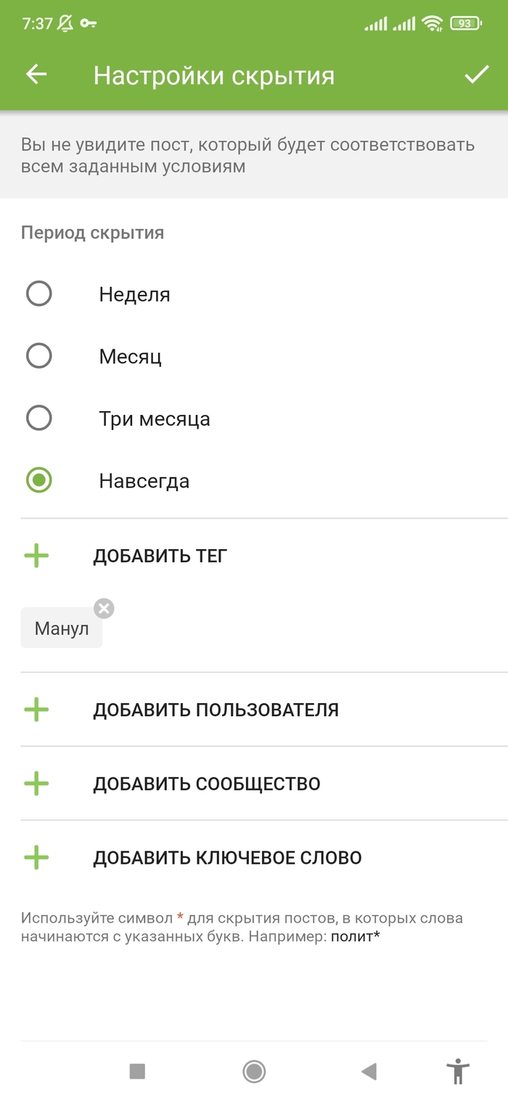
Task: Tap the back arrow in header
Action: pos(36,75)
